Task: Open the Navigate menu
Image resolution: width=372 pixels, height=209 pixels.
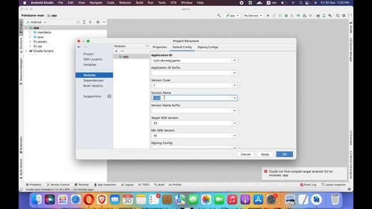Action: (x=96, y=3)
